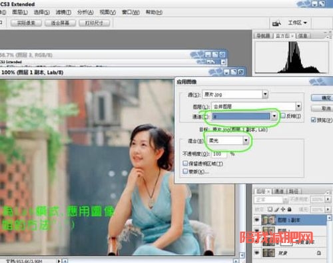Switch to the Channels (通道) tab

click(x=279, y=191)
